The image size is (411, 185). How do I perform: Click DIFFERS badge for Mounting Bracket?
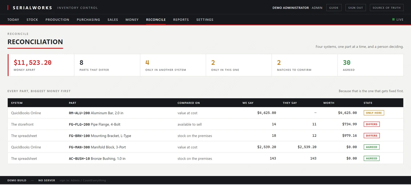tap(372, 136)
